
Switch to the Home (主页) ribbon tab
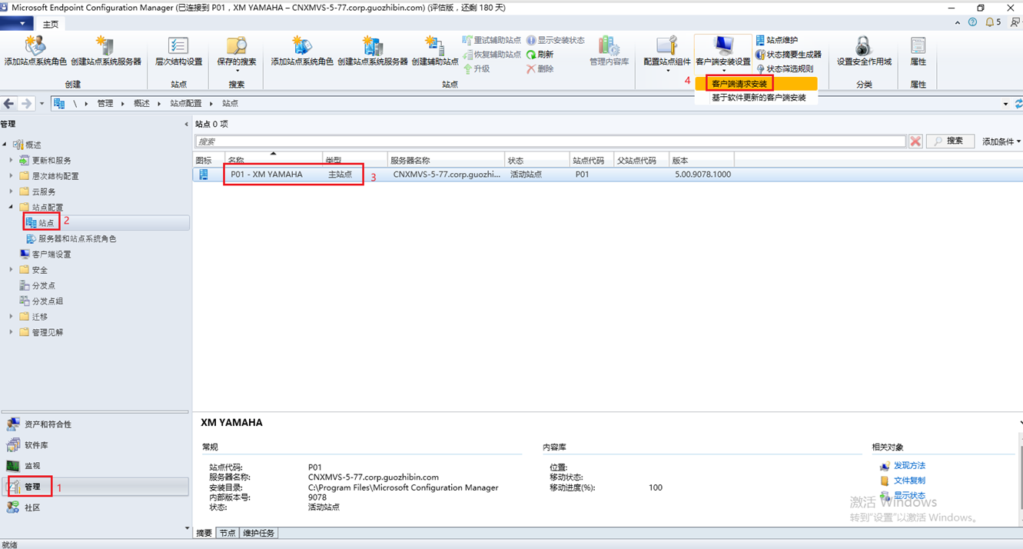tap(51, 24)
